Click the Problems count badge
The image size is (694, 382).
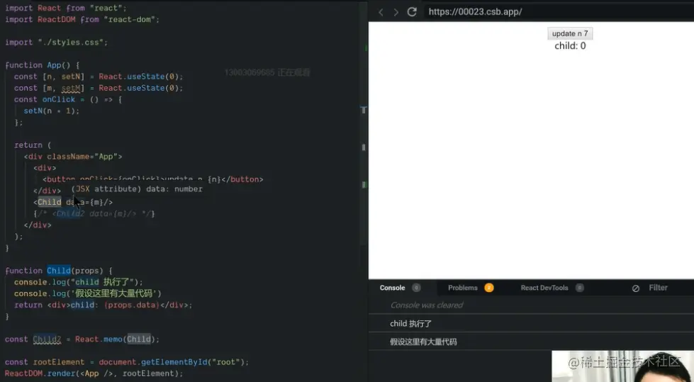pos(488,288)
